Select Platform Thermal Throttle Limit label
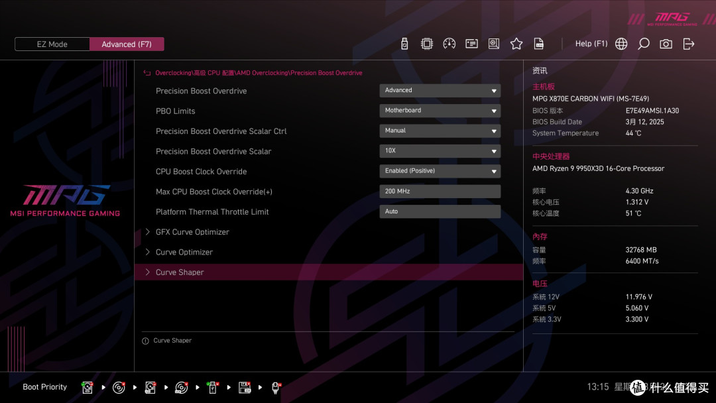This screenshot has height=403, width=716. 212,211
